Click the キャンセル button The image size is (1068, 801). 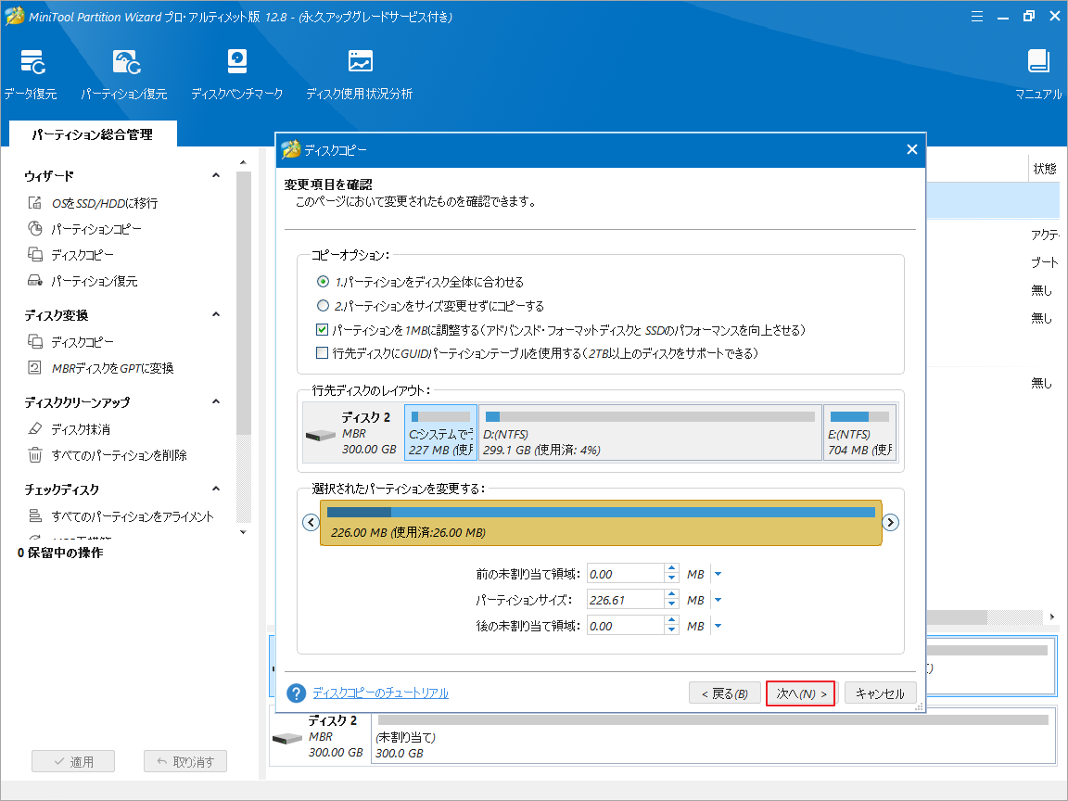[880, 693]
